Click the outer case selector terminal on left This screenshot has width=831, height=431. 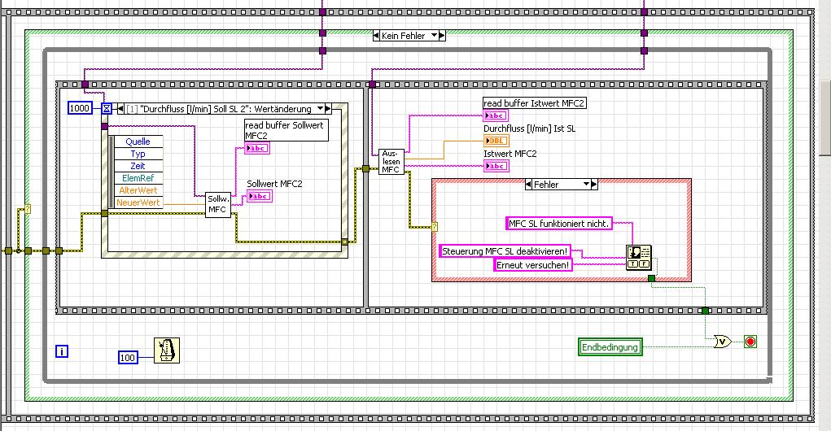(28, 209)
